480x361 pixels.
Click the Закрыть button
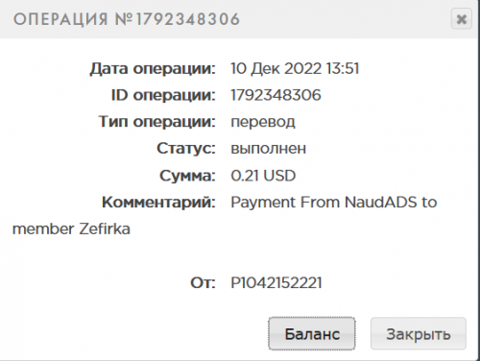coord(419,333)
